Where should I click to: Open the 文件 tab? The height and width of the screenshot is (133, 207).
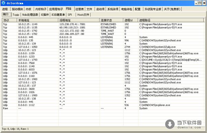(x=89, y=9)
